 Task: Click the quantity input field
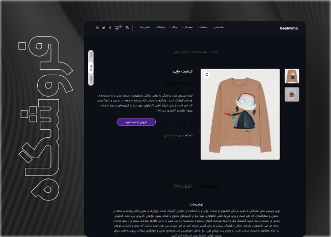point(174,122)
